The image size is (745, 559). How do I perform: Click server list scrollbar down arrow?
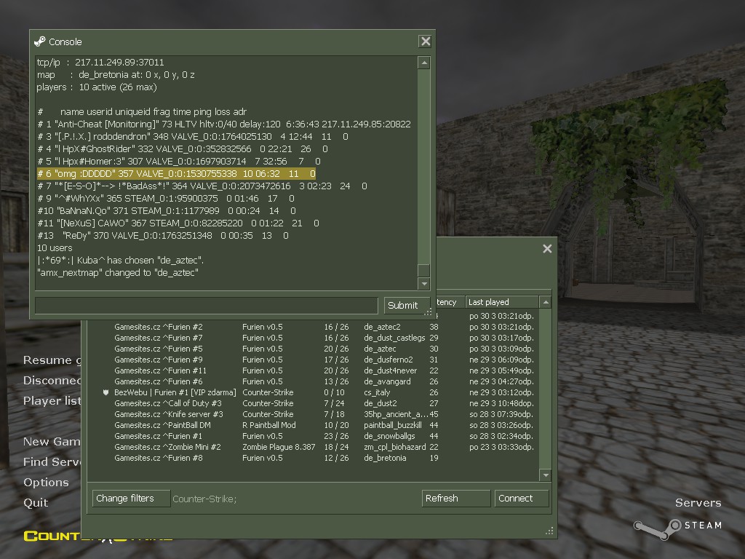pos(546,475)
